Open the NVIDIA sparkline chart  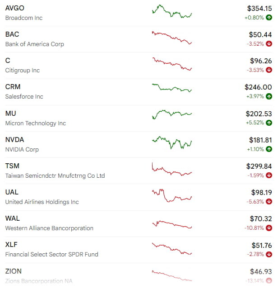(172, 142)
